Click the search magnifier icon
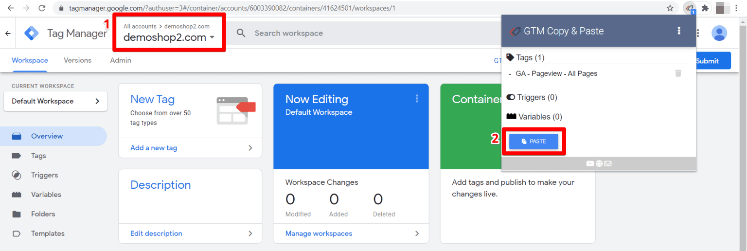This screenshot has height=251, width=747. [241, 33]
